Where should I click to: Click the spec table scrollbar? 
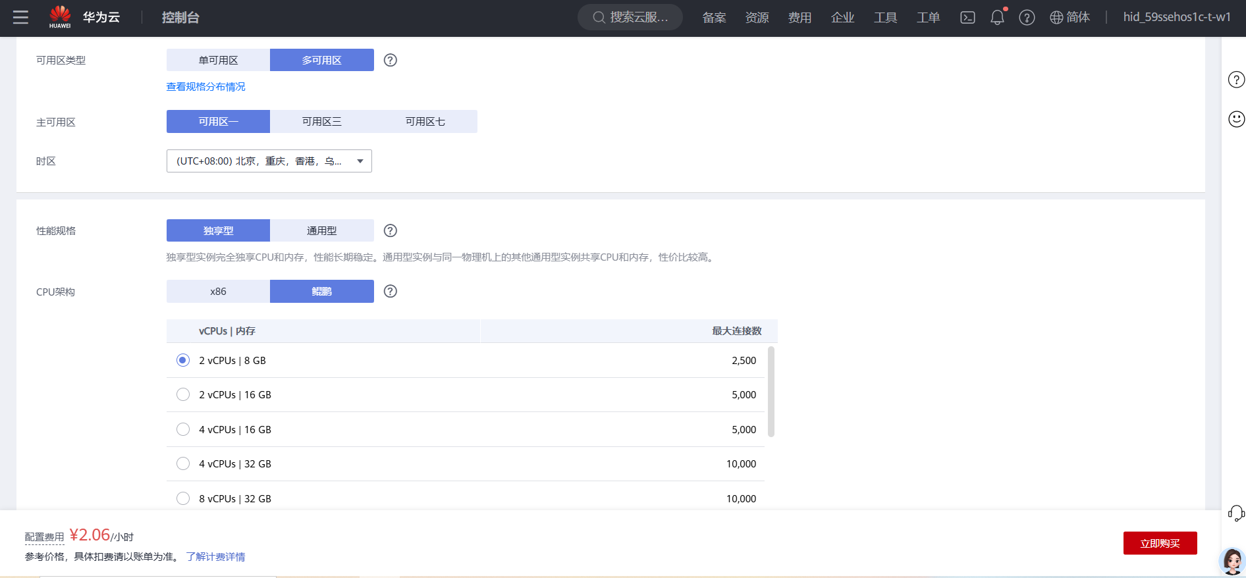pos(771,392)
